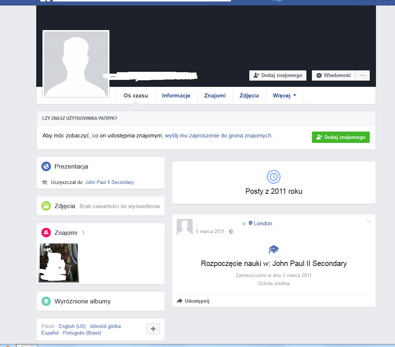Click the graduation cap icon in the post
This screenshot has height=347, width=395.
(273, 250)
